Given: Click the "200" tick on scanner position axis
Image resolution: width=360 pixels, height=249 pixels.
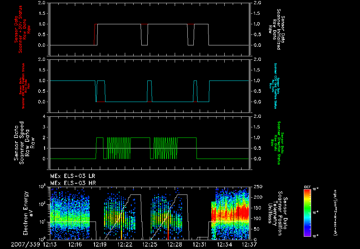Looking at the screenshot, I should (x=257, y=197).
